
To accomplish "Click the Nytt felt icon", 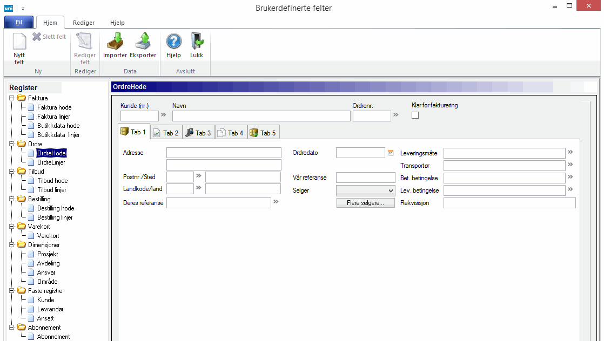I will [x=19, y=42].
